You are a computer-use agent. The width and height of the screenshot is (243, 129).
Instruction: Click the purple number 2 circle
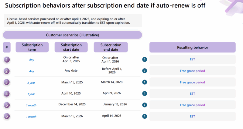[x=7, y=71]
